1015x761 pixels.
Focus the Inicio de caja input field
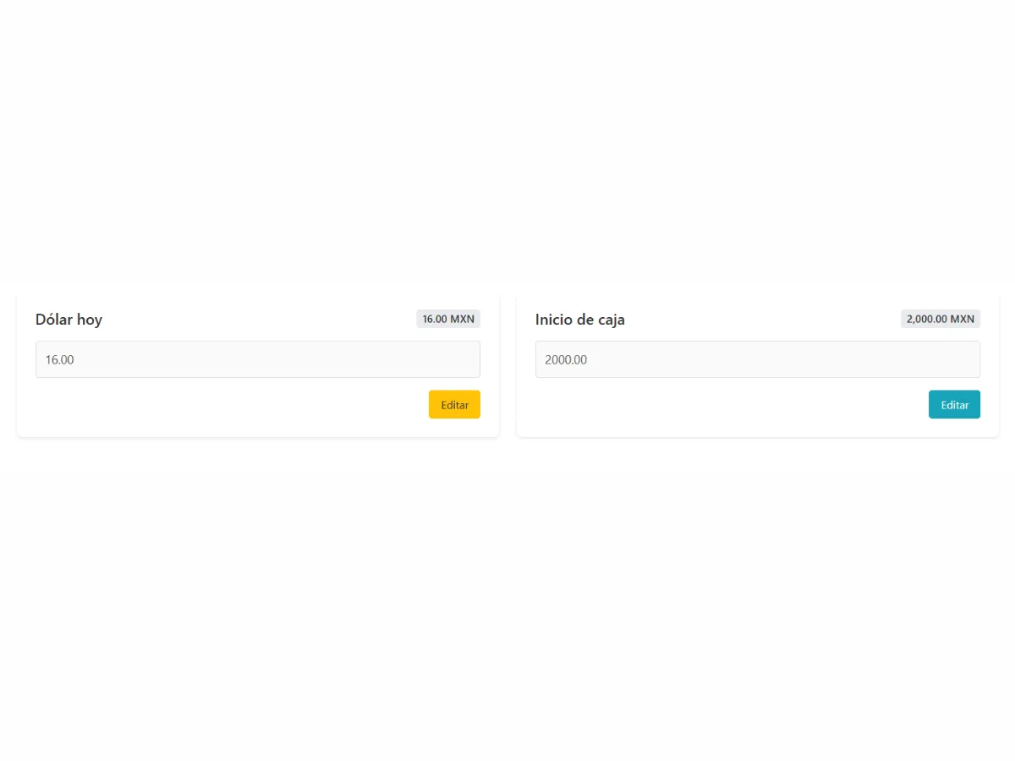(757, 359)
